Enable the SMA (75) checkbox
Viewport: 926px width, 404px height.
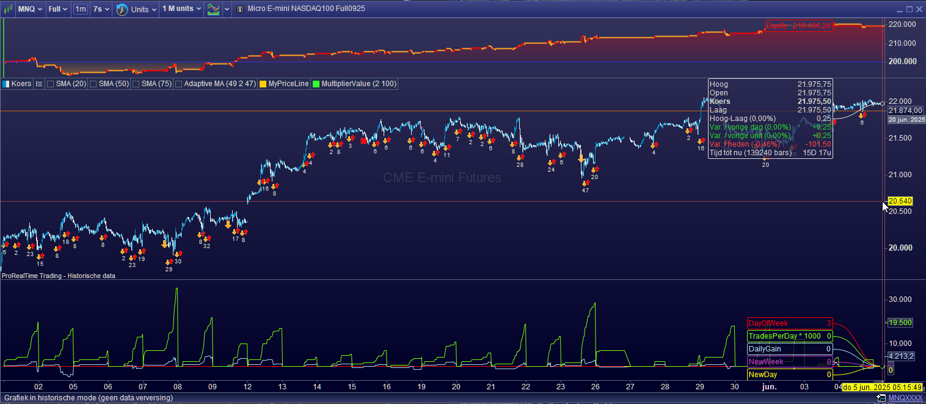[136, 84]
